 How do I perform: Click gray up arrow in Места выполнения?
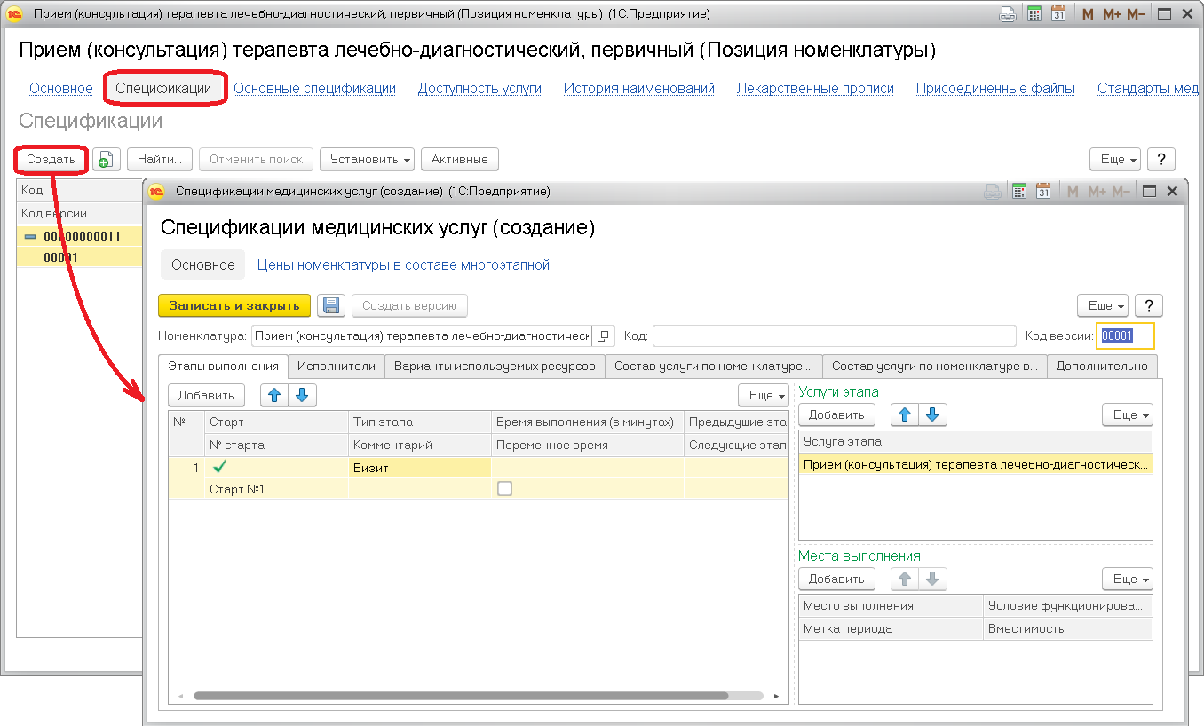[x=905, y=579]
